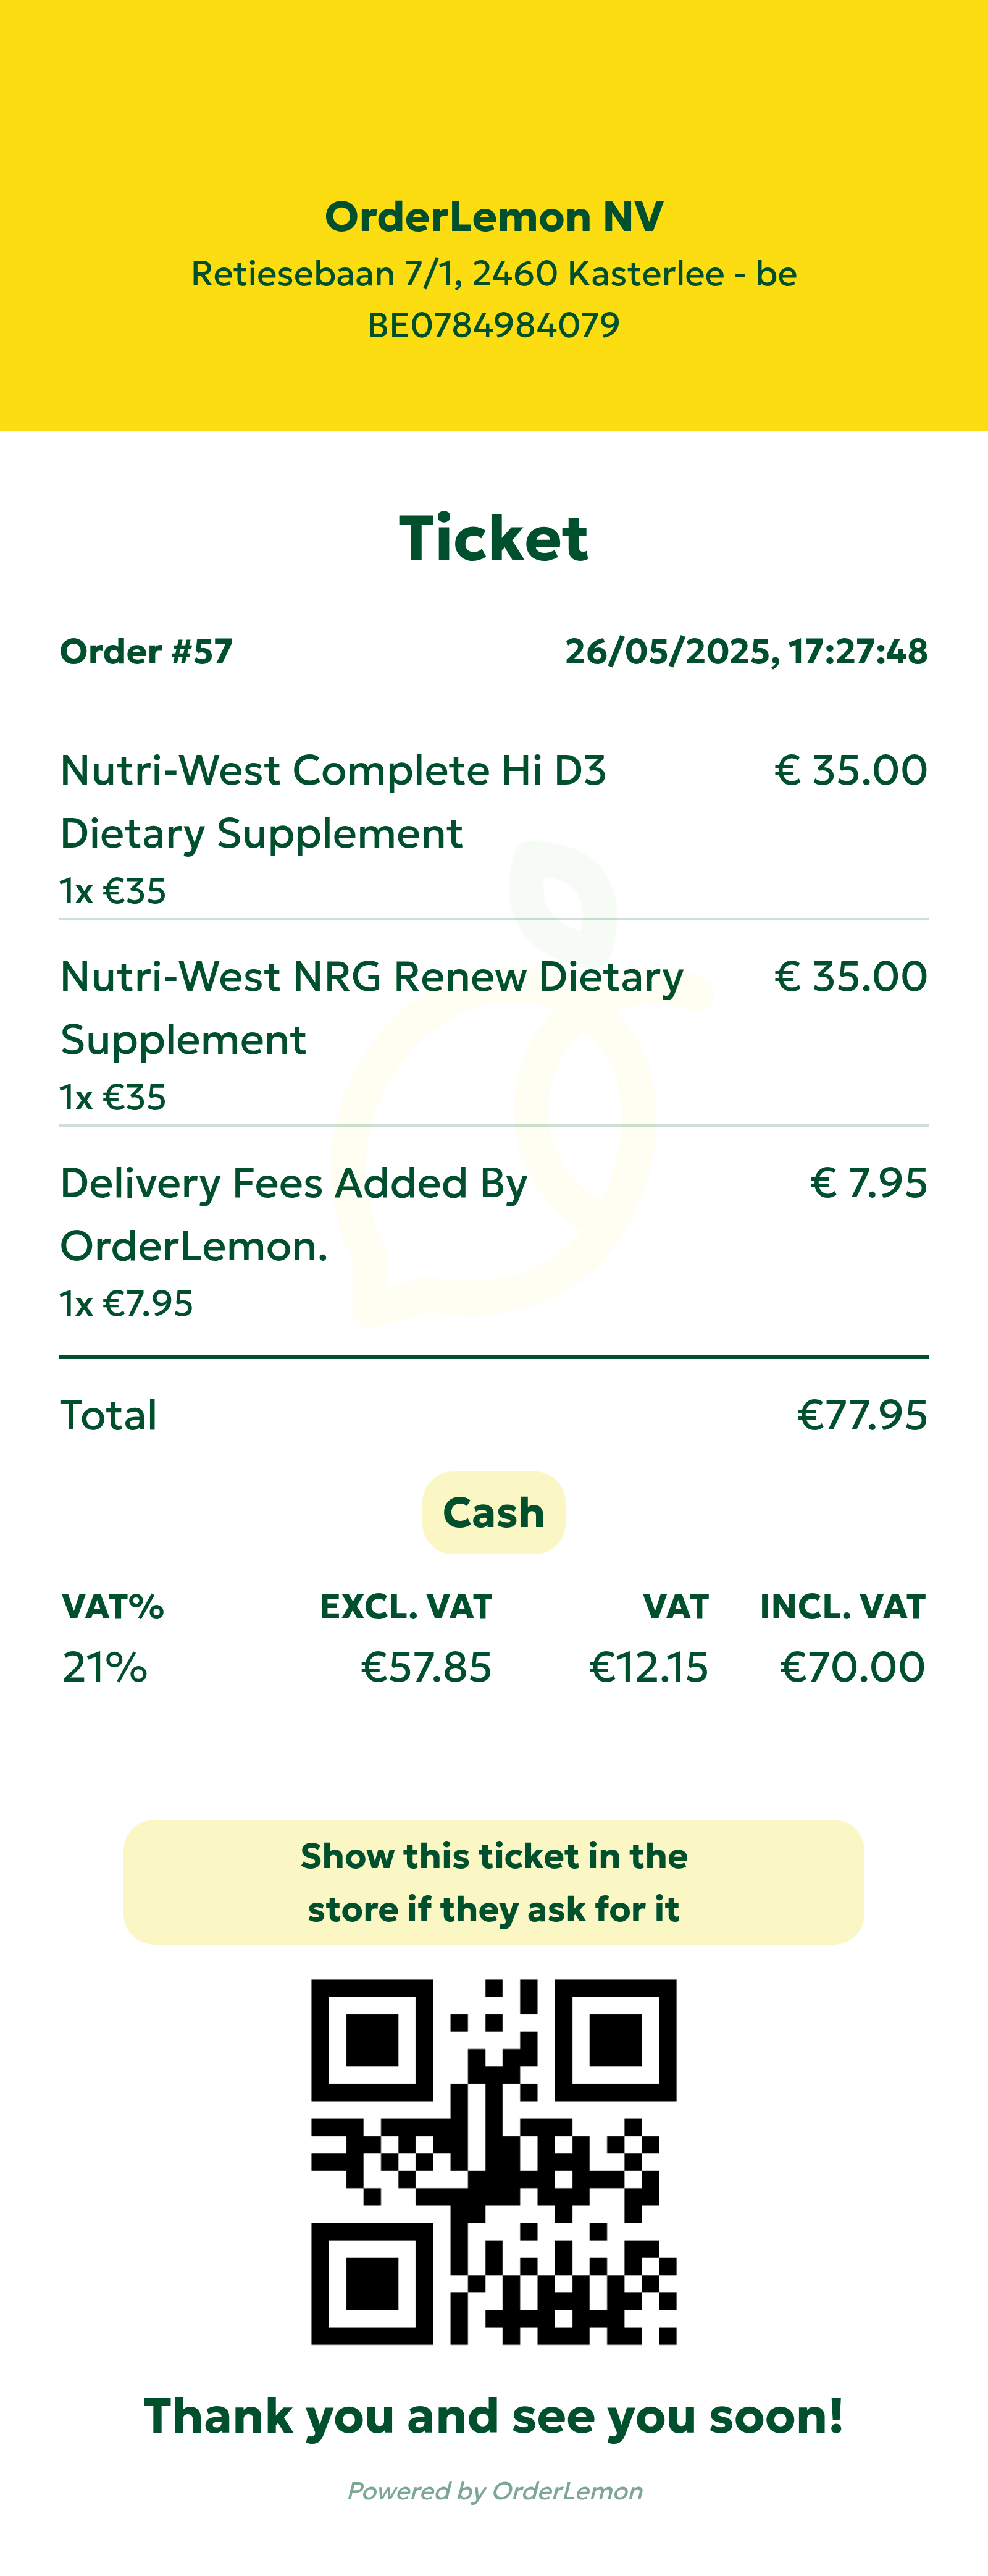988x2576 pixels.
Task: Click the € 7.95 delivery price
Action: (868, 1183)
